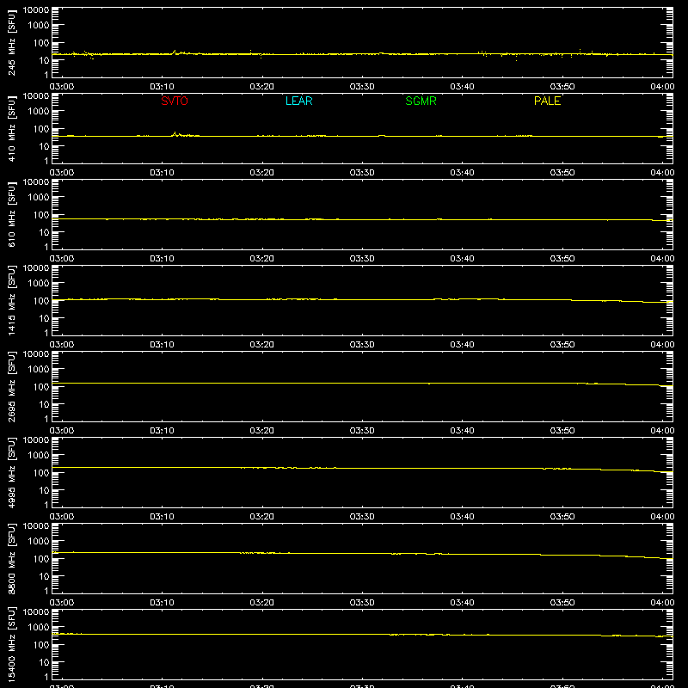The image size is (688, 688).
Task: Click the 03:30 time label below 245 MHz plot
Action: click(362, 87)
